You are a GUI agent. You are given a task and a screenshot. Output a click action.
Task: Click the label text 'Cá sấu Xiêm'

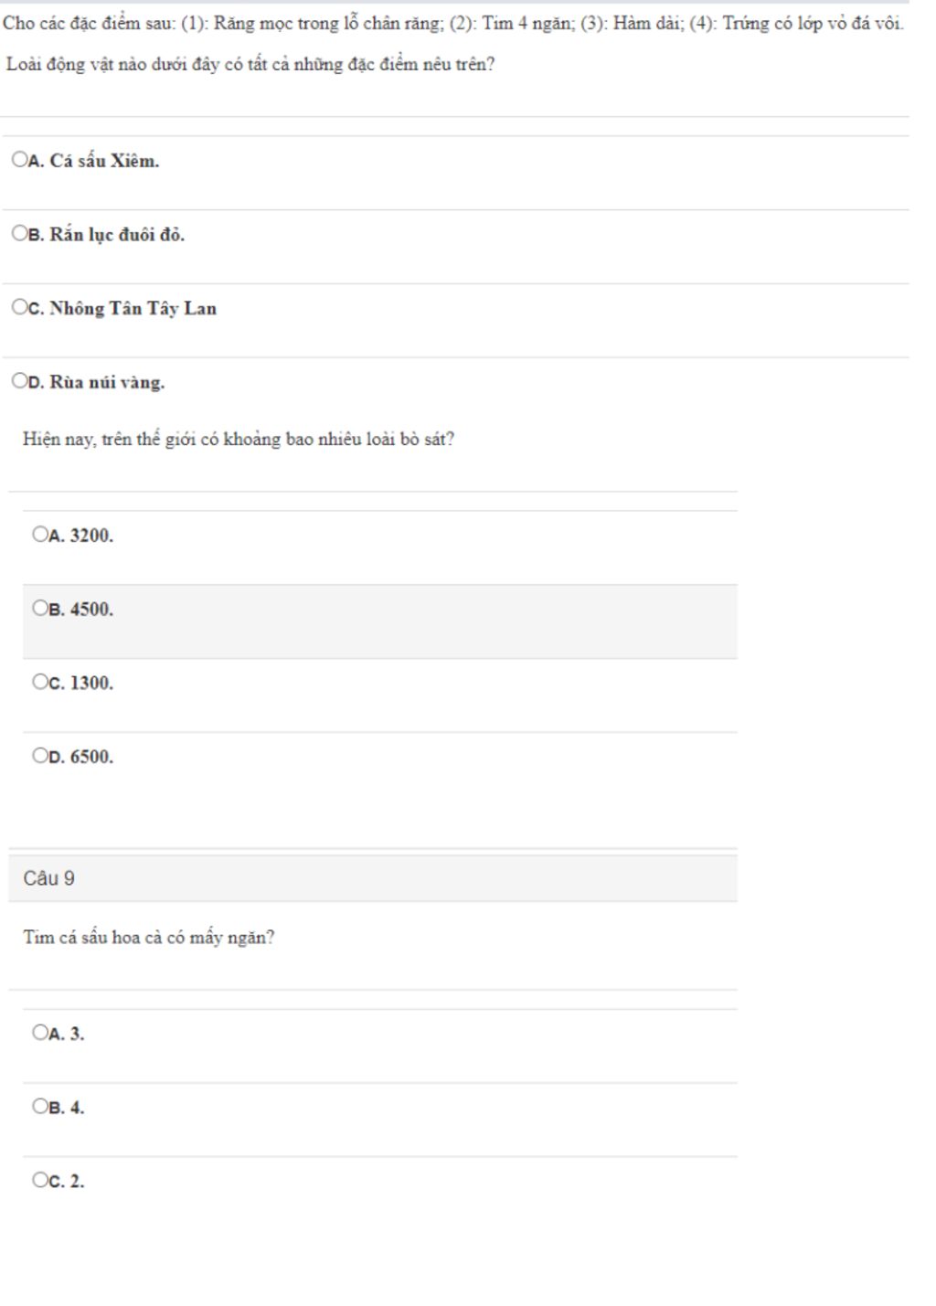pos(104,161)
